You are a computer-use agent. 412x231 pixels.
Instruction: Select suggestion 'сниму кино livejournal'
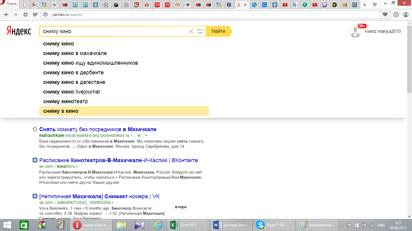(124, 92)
